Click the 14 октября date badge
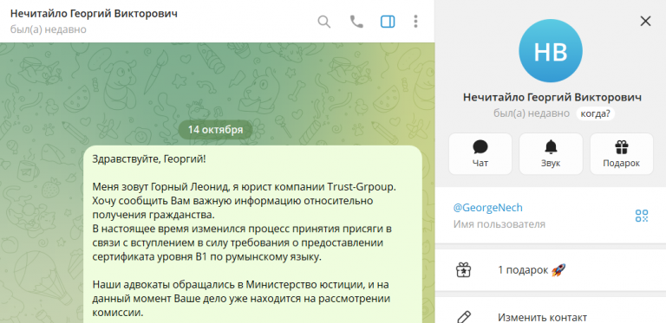Image resolution: width=666 pixels, height=323 pixels. pos(215,130)
